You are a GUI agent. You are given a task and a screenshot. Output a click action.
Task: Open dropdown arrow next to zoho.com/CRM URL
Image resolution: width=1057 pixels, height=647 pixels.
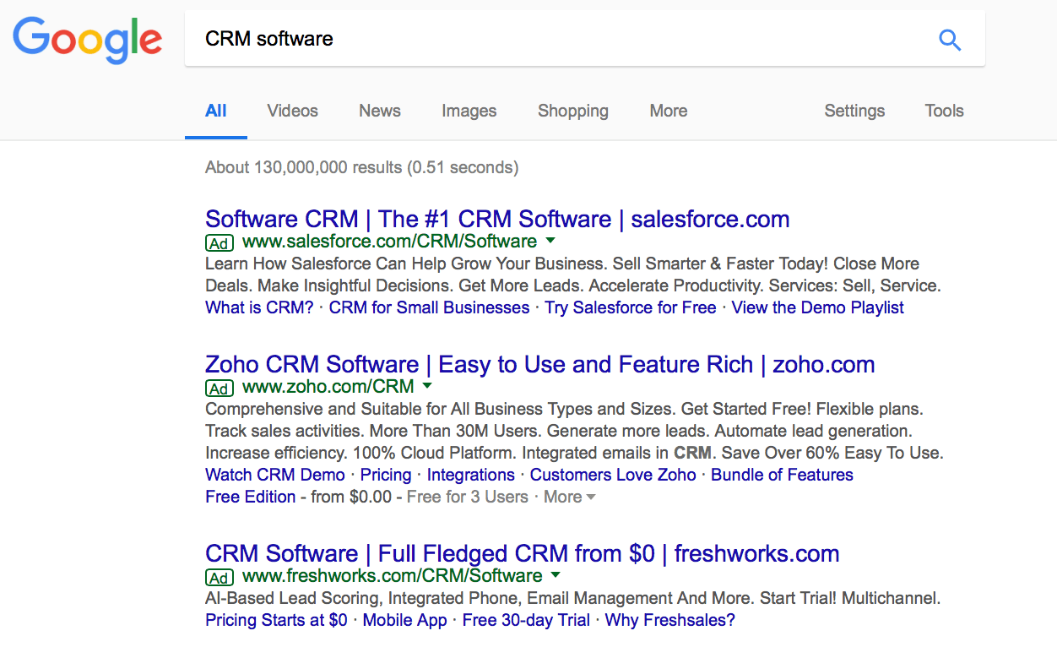426,386
